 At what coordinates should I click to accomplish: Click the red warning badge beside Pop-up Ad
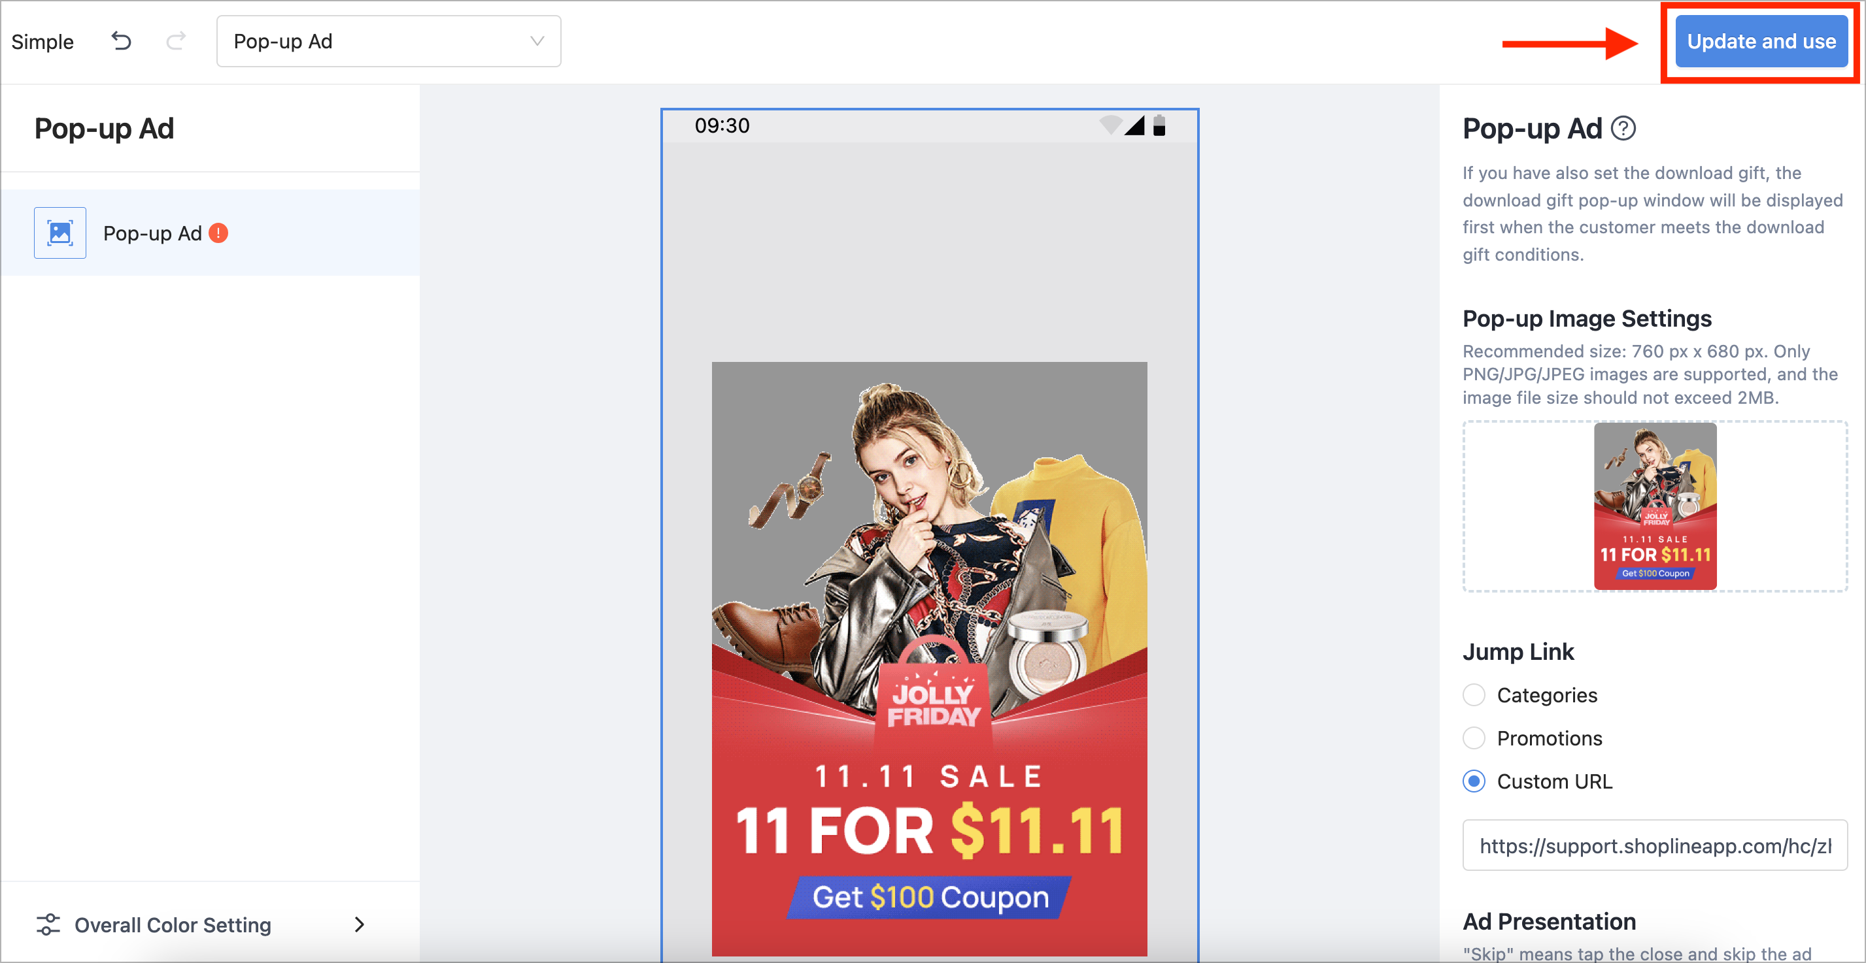pyautogui.click(x=218, y=233)
